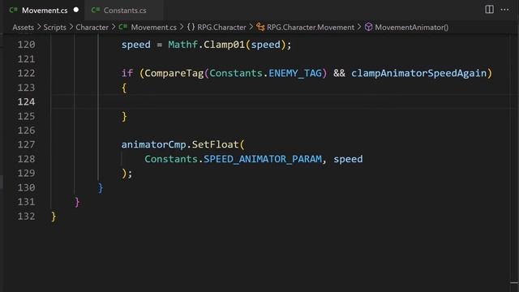
Task: Click the if keyword on line 122
Action: 127,73
